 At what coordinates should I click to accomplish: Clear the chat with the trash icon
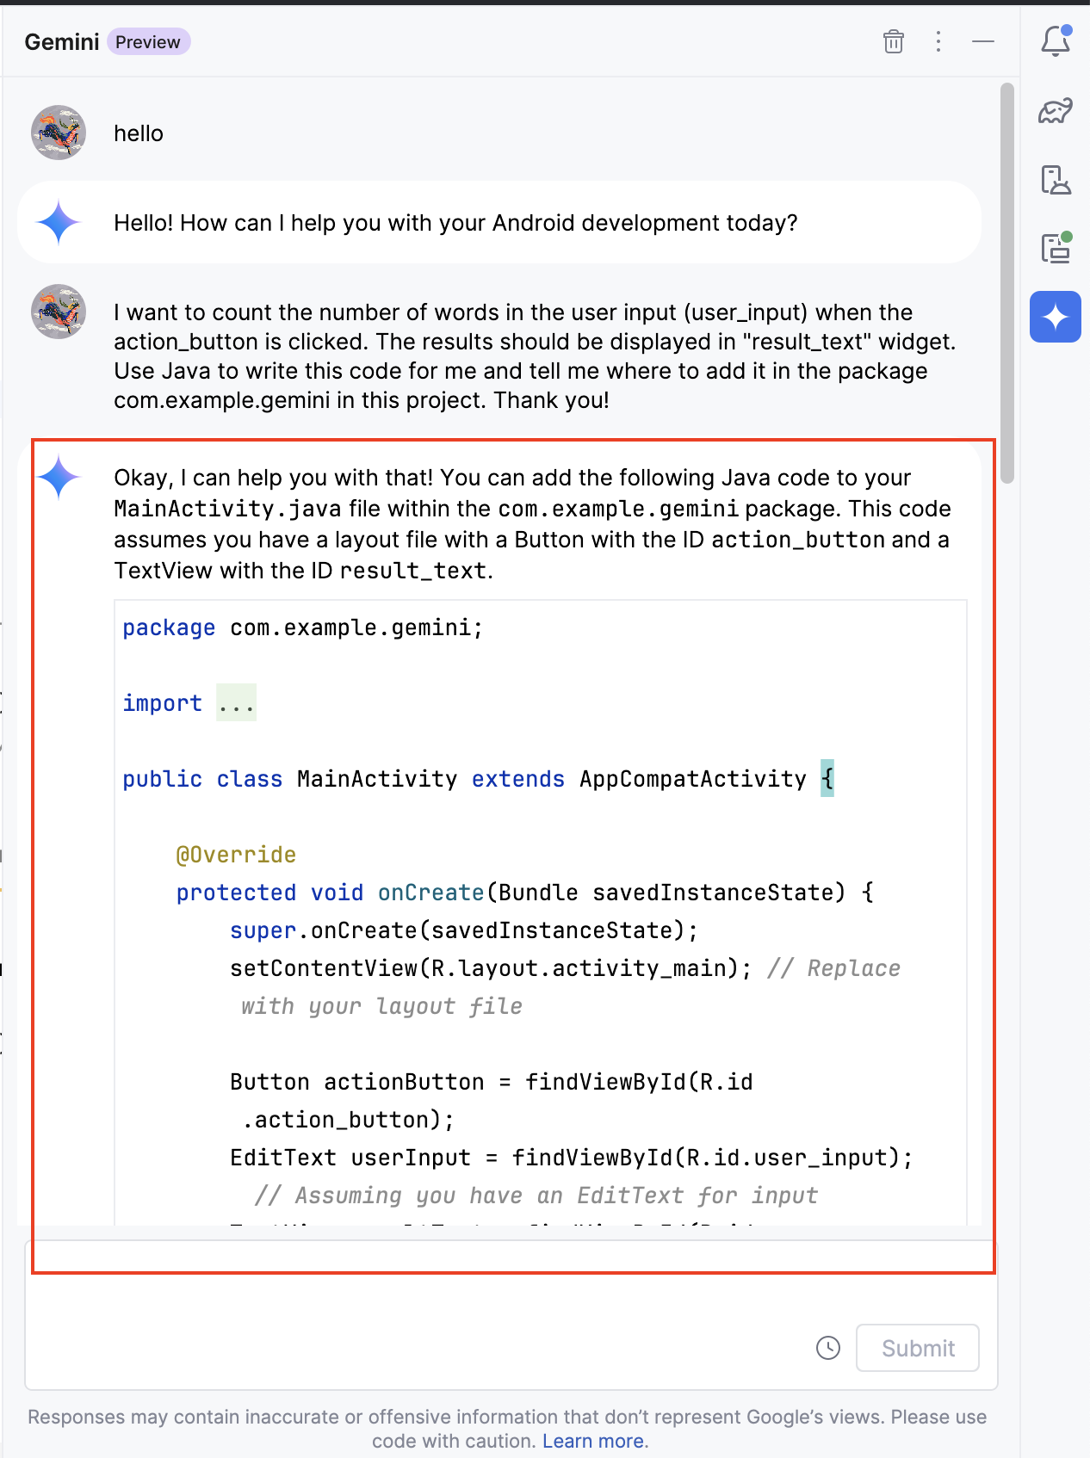[893, 41]
